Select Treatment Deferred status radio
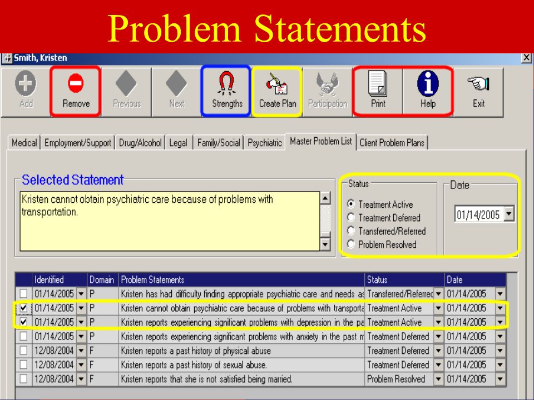Image resolution: width=534 pixels, height=400 pixels. [351, 217]
